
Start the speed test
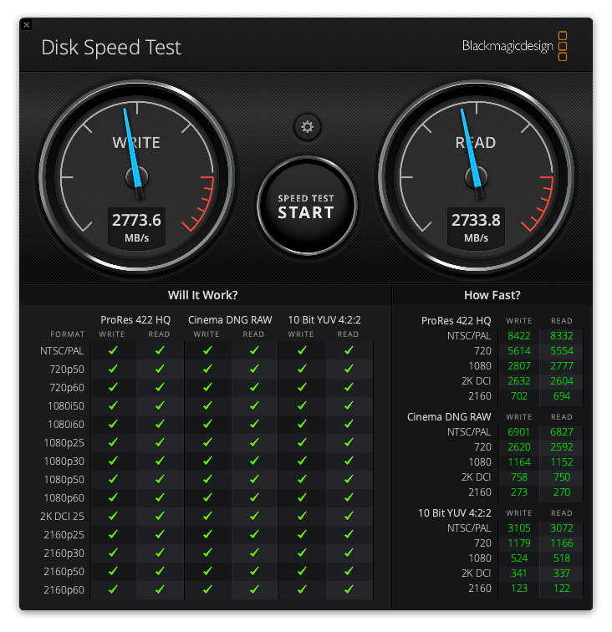pos(306,206)
